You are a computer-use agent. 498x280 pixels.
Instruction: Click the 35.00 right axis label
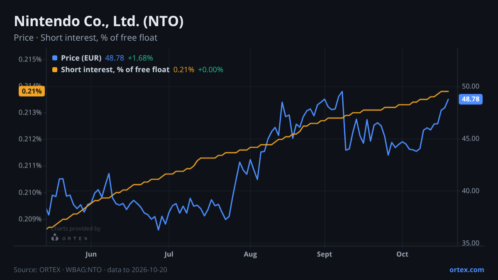471,243
